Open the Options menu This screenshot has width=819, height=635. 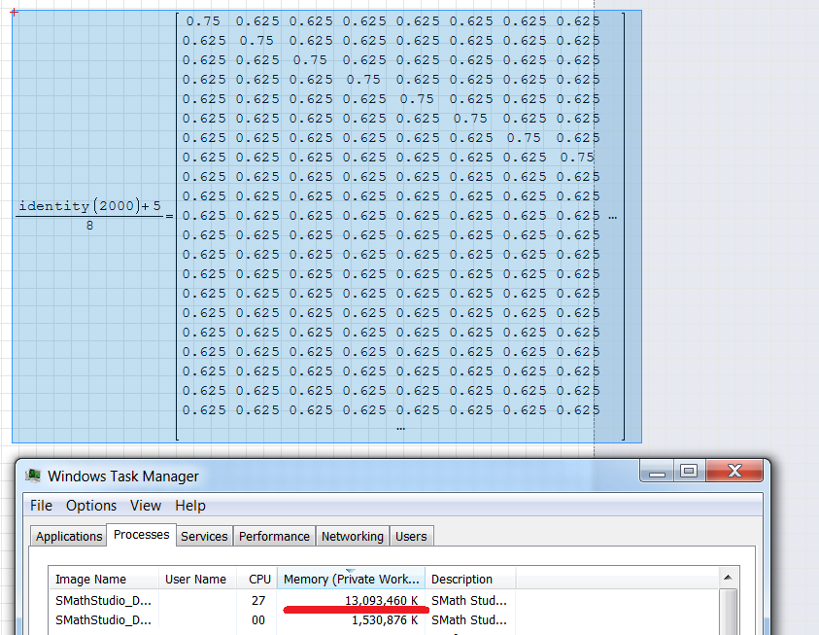click(x=91, y=506)
